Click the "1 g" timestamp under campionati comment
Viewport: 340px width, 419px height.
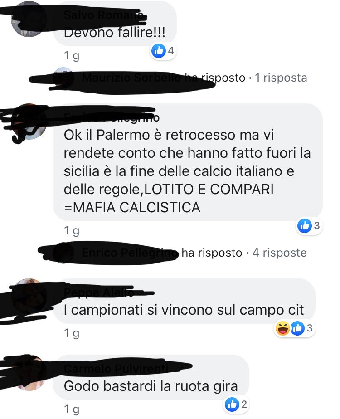point(72,333)
